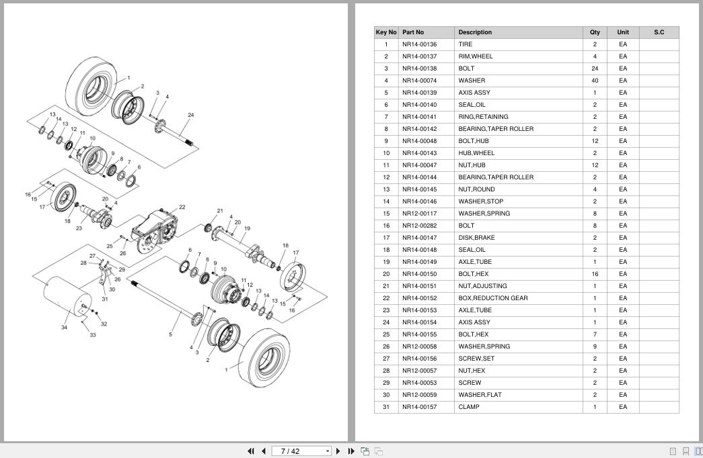Image resolution: width=703 pixels, height=458 pixels.
Task: Jump to the last page
Action: point(351,451)
